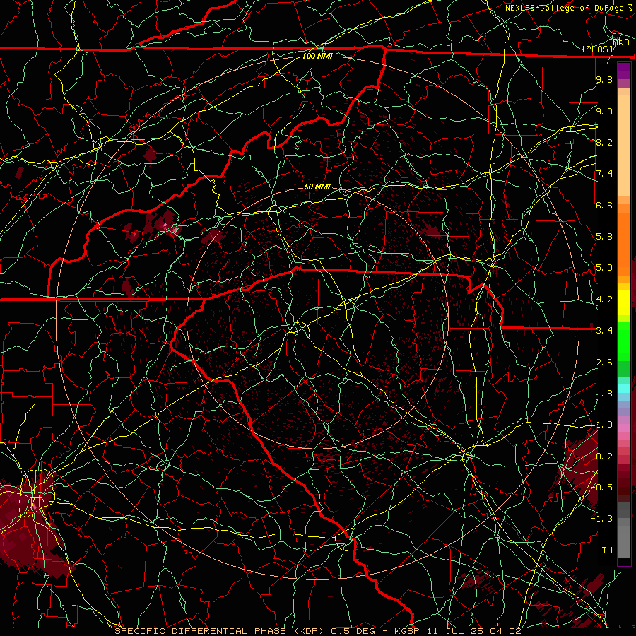
Task: Select the pink band near 1.0
Action: click(624, 428)
